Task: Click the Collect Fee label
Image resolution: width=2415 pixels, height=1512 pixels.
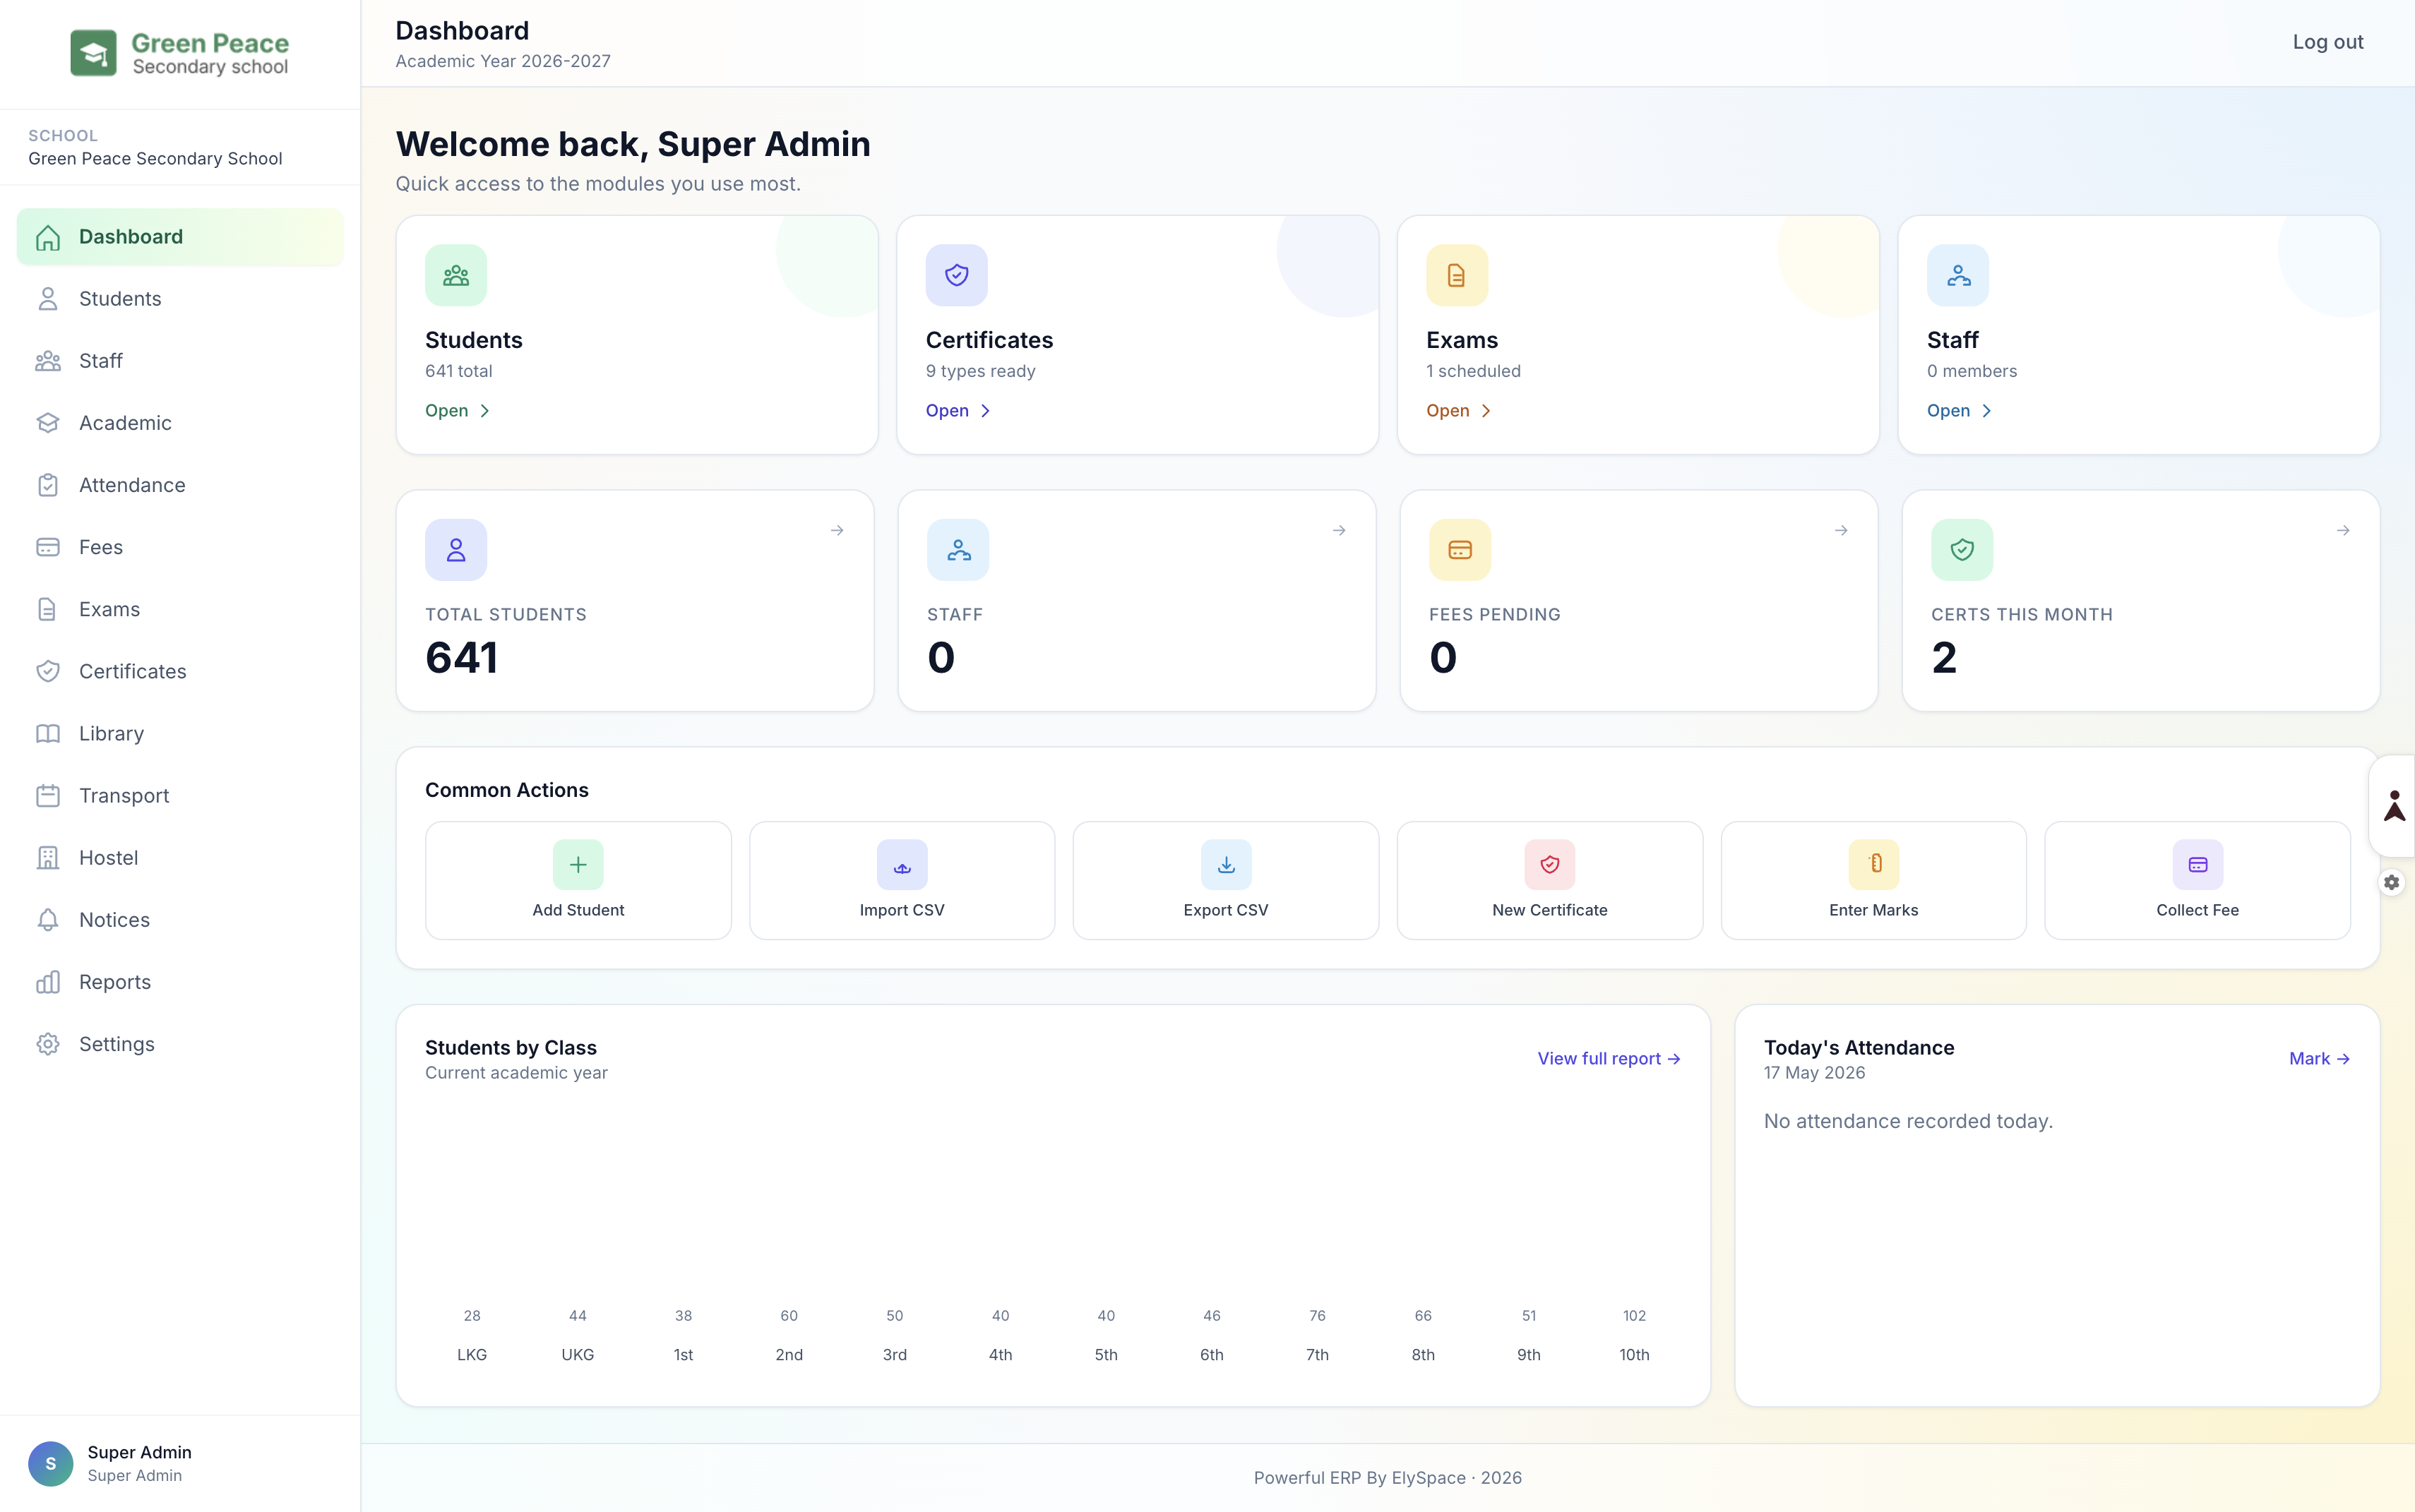Action: click(2198, 910)
